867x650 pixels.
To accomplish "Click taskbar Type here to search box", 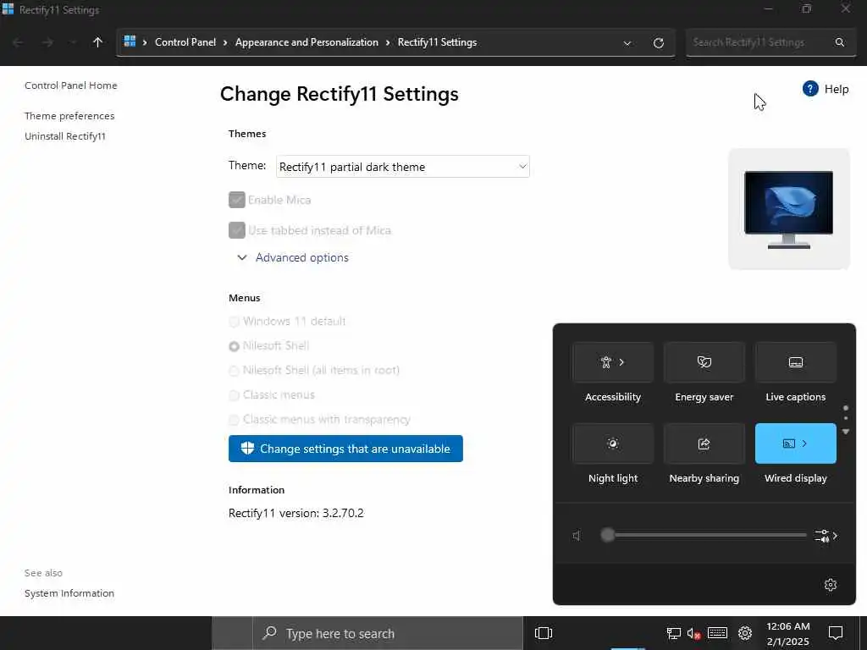I will coord(388,633).
